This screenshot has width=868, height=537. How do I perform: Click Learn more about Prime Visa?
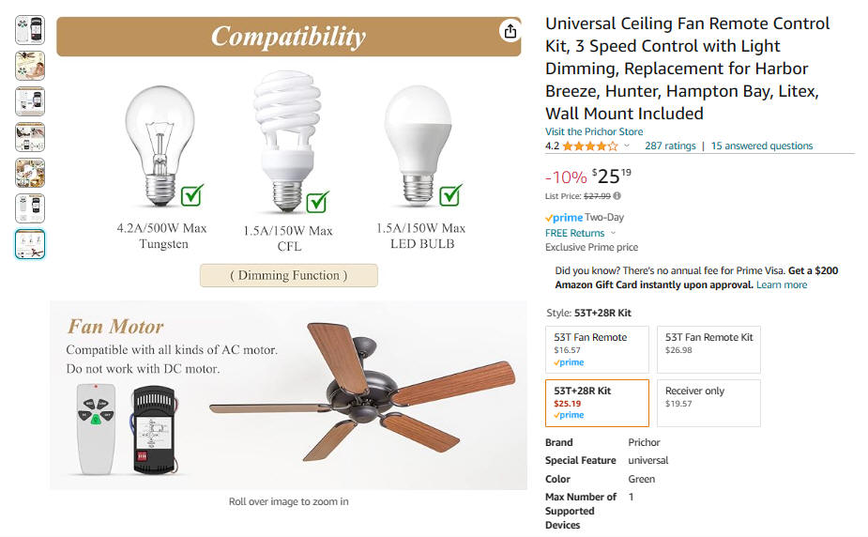tap(782, 284)
